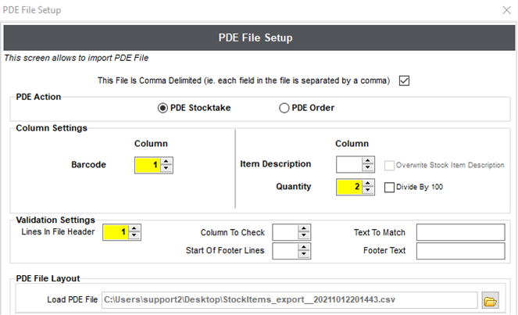This screenshot has width=518, height=315.
Task: Click the Load PDE File path field
Action: click(x=289, y=300)
